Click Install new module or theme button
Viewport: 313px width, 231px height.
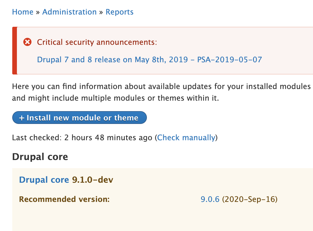(x=80, y=118)
